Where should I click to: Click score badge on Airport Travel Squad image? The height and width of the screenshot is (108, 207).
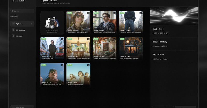pyautogui.click(x=70, y=65)
